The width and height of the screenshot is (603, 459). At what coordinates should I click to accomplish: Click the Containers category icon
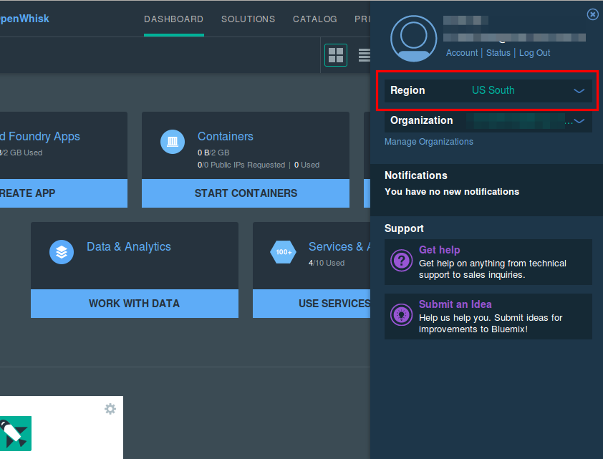pyautogui.click(x=173, y=142)
